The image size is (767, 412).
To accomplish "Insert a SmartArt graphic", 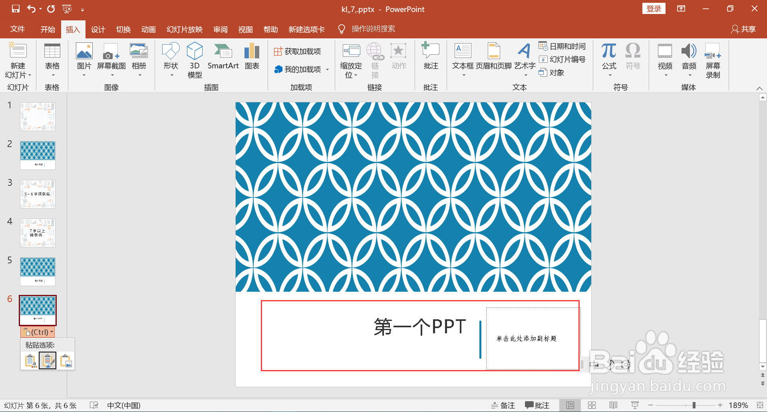I will pyautogui.click(x=223, y=57).
